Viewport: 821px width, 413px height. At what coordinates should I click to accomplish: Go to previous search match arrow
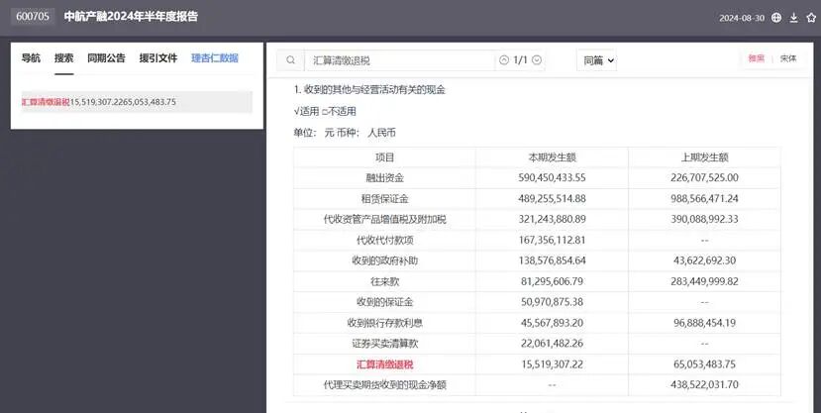click(504, 60)
